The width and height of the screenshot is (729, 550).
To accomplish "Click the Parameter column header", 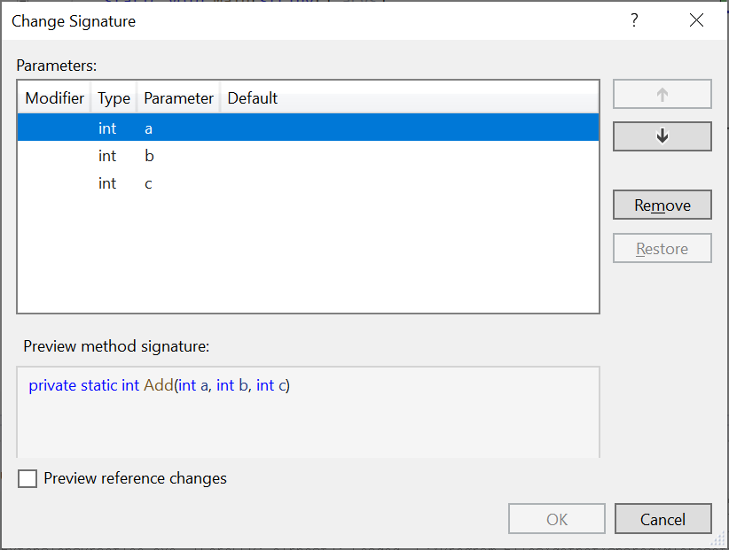I will click(178, 98).
